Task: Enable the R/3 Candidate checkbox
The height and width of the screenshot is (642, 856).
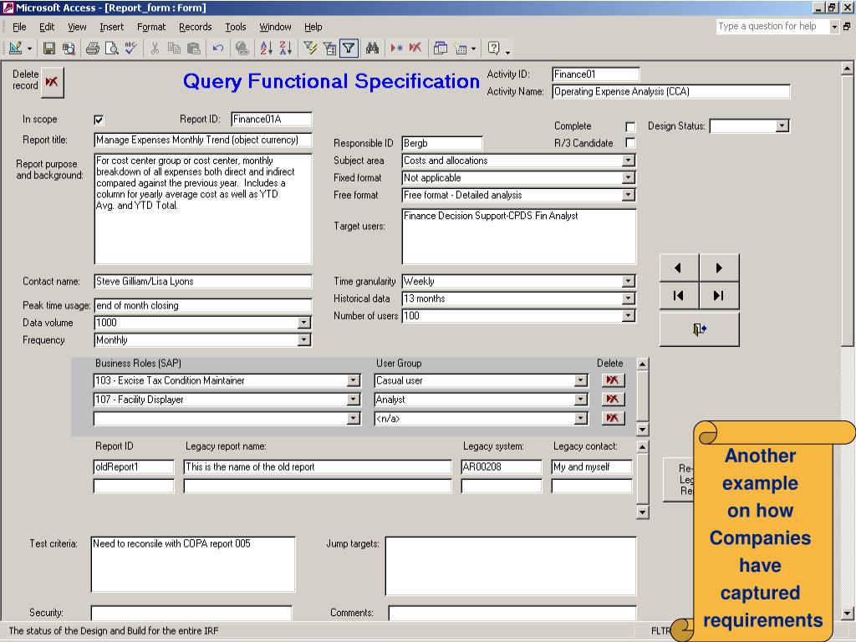Action: click(630, 143)
